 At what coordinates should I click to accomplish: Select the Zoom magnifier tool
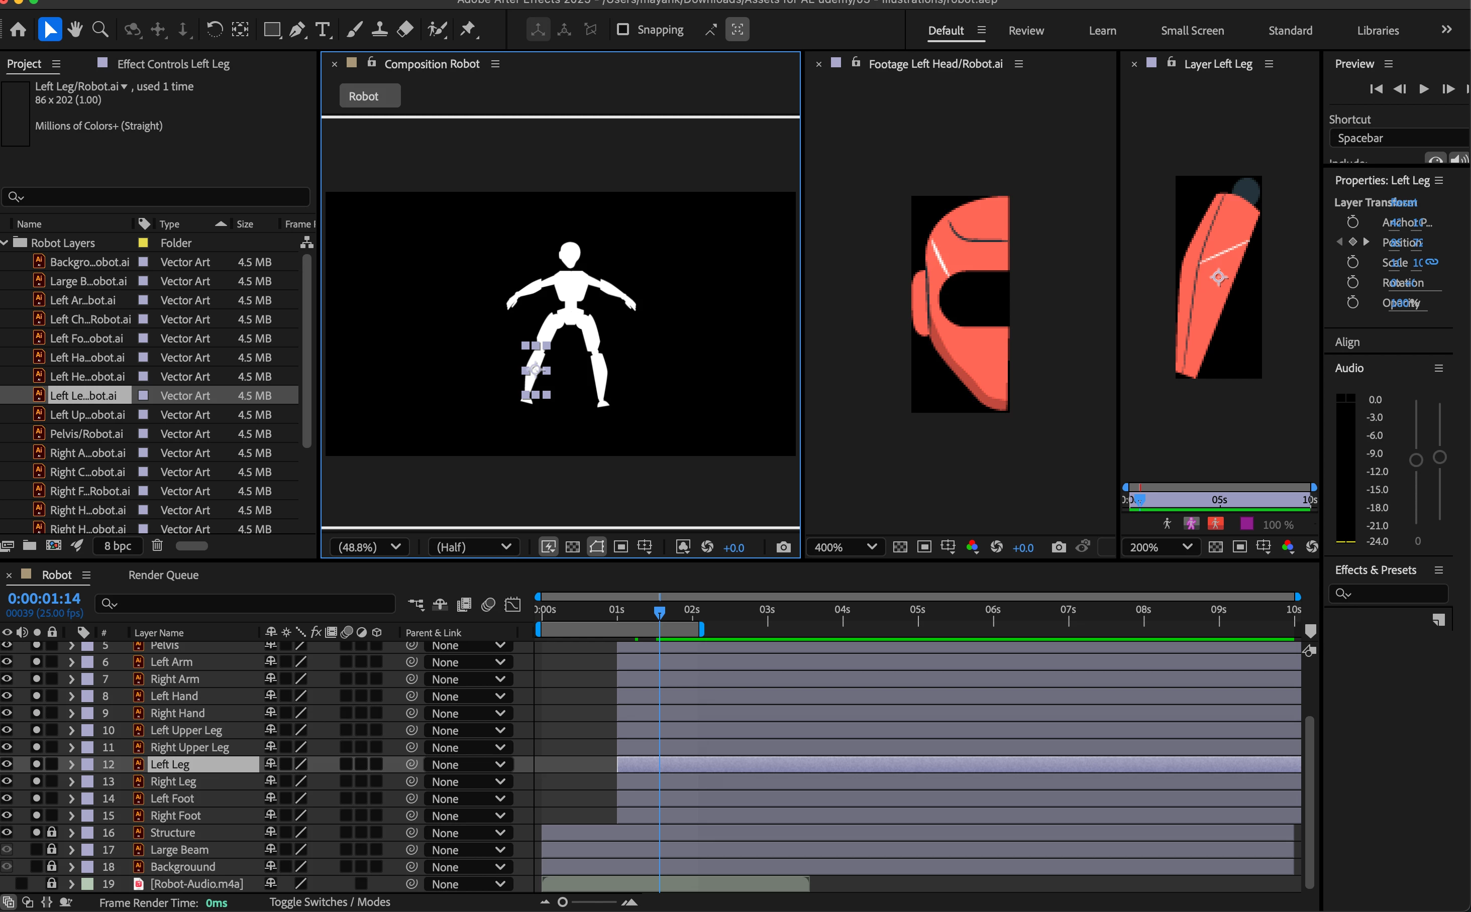click(x=100, y=30)
